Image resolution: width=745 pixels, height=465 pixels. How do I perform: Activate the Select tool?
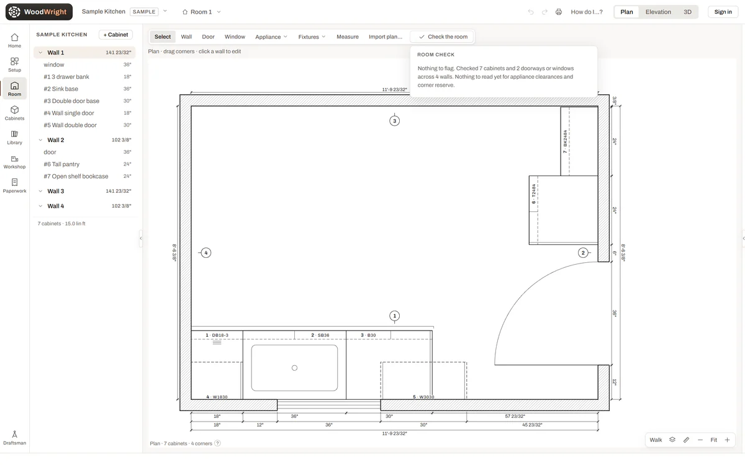point(163,37)
